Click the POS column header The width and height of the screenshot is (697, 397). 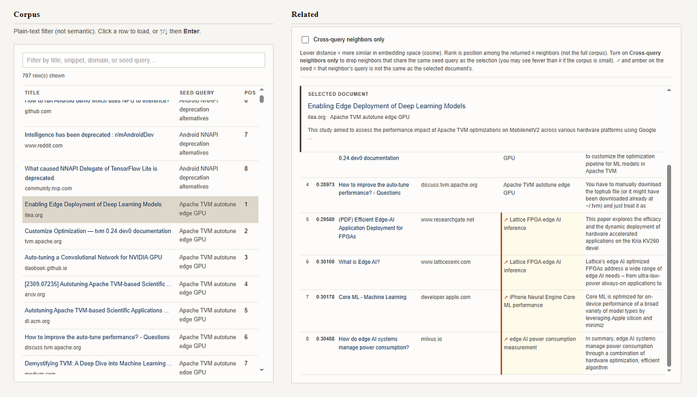tap(250, 93)
